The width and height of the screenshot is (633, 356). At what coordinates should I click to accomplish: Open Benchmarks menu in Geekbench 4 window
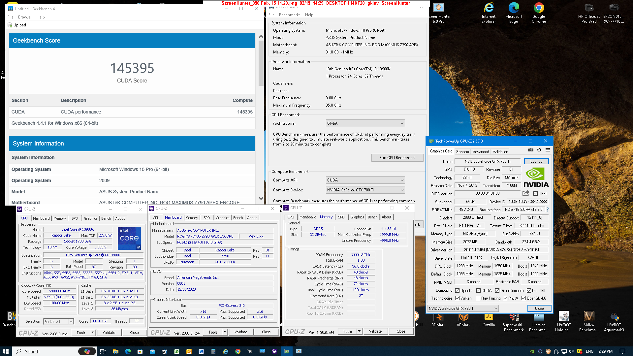click(290, 15)
